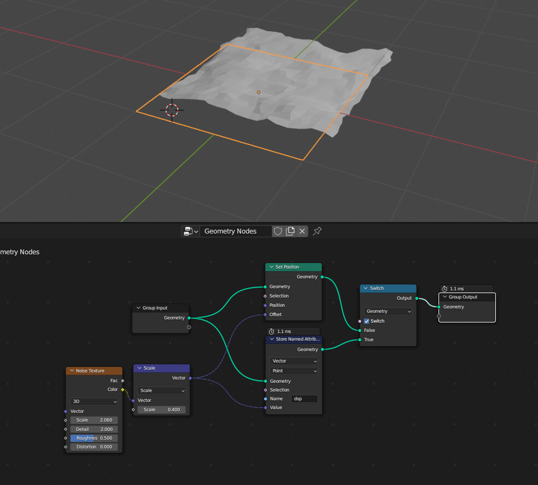Click the Switch node False input socket
The image size is (538, 485).
click(x=360, y=331)
